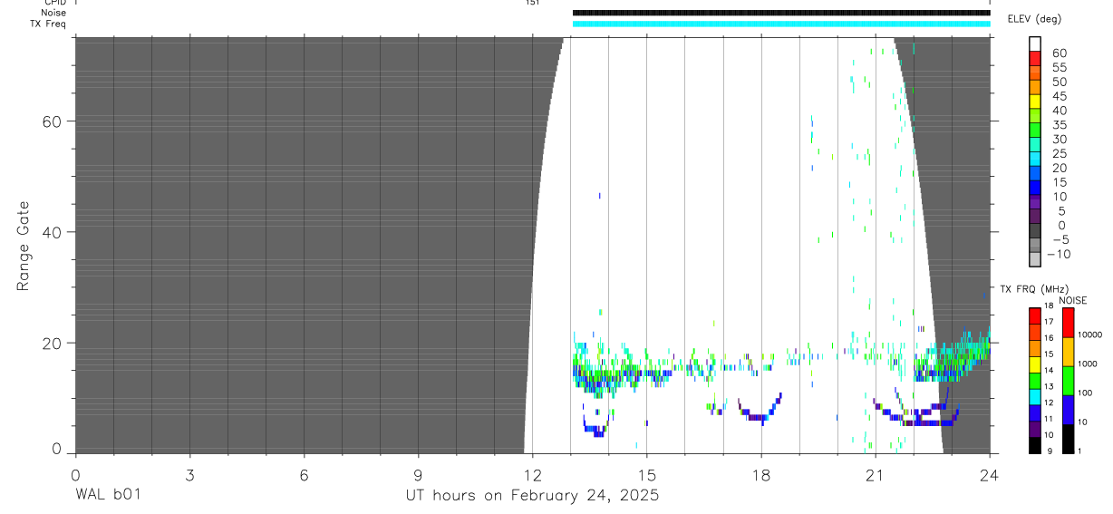
Task: Click the 'UT hours on February 24, 2025' axis title
Action: [531, 496]
